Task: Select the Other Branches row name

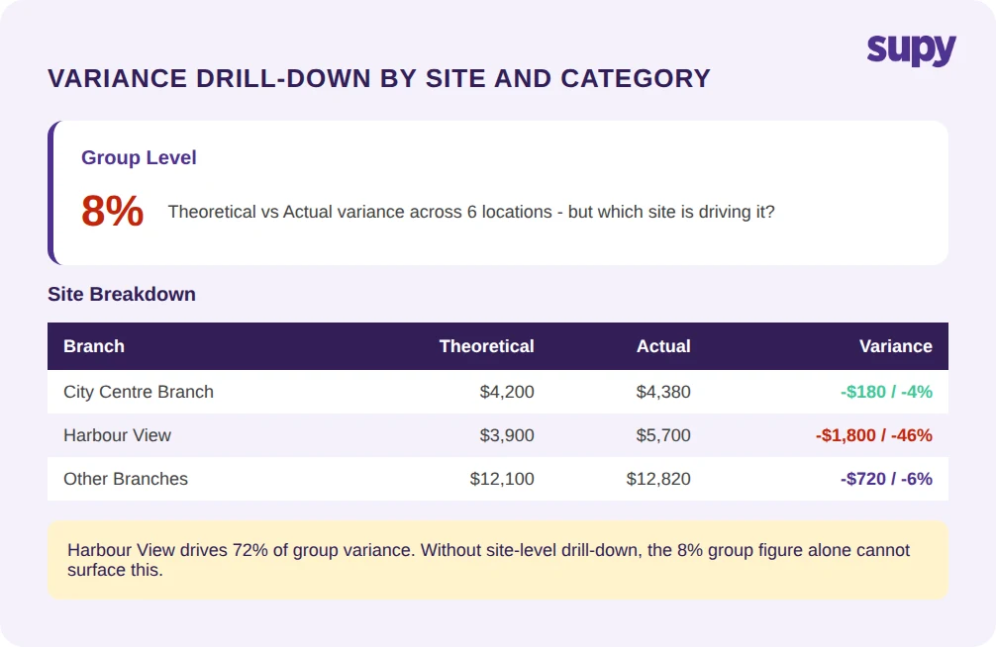Action: pyautogui.click(x=126, y=479)
